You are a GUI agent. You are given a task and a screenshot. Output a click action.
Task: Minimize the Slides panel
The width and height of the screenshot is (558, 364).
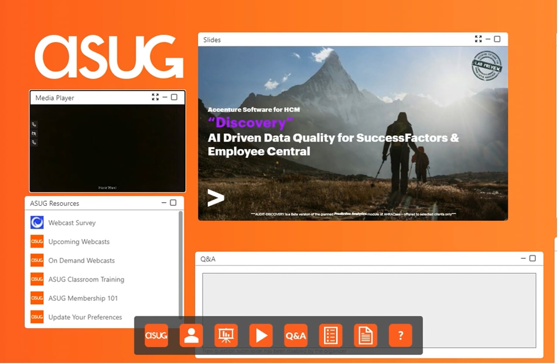[488, 39]
